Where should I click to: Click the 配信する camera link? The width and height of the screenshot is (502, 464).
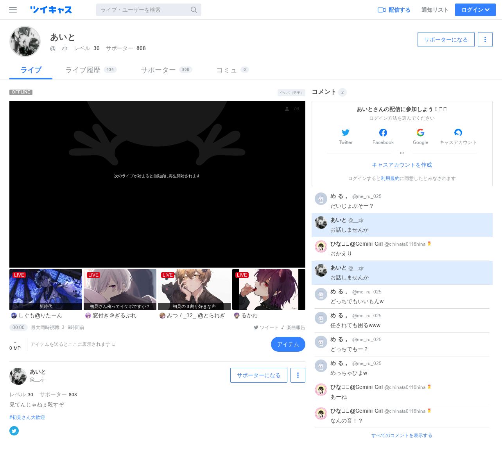394,10
